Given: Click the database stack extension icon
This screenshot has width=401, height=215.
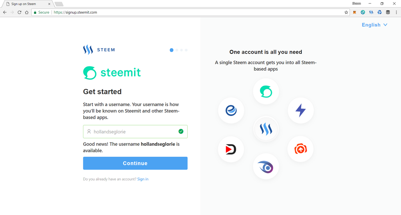Looking at the screenshot, I should click(x=388, y=13).
